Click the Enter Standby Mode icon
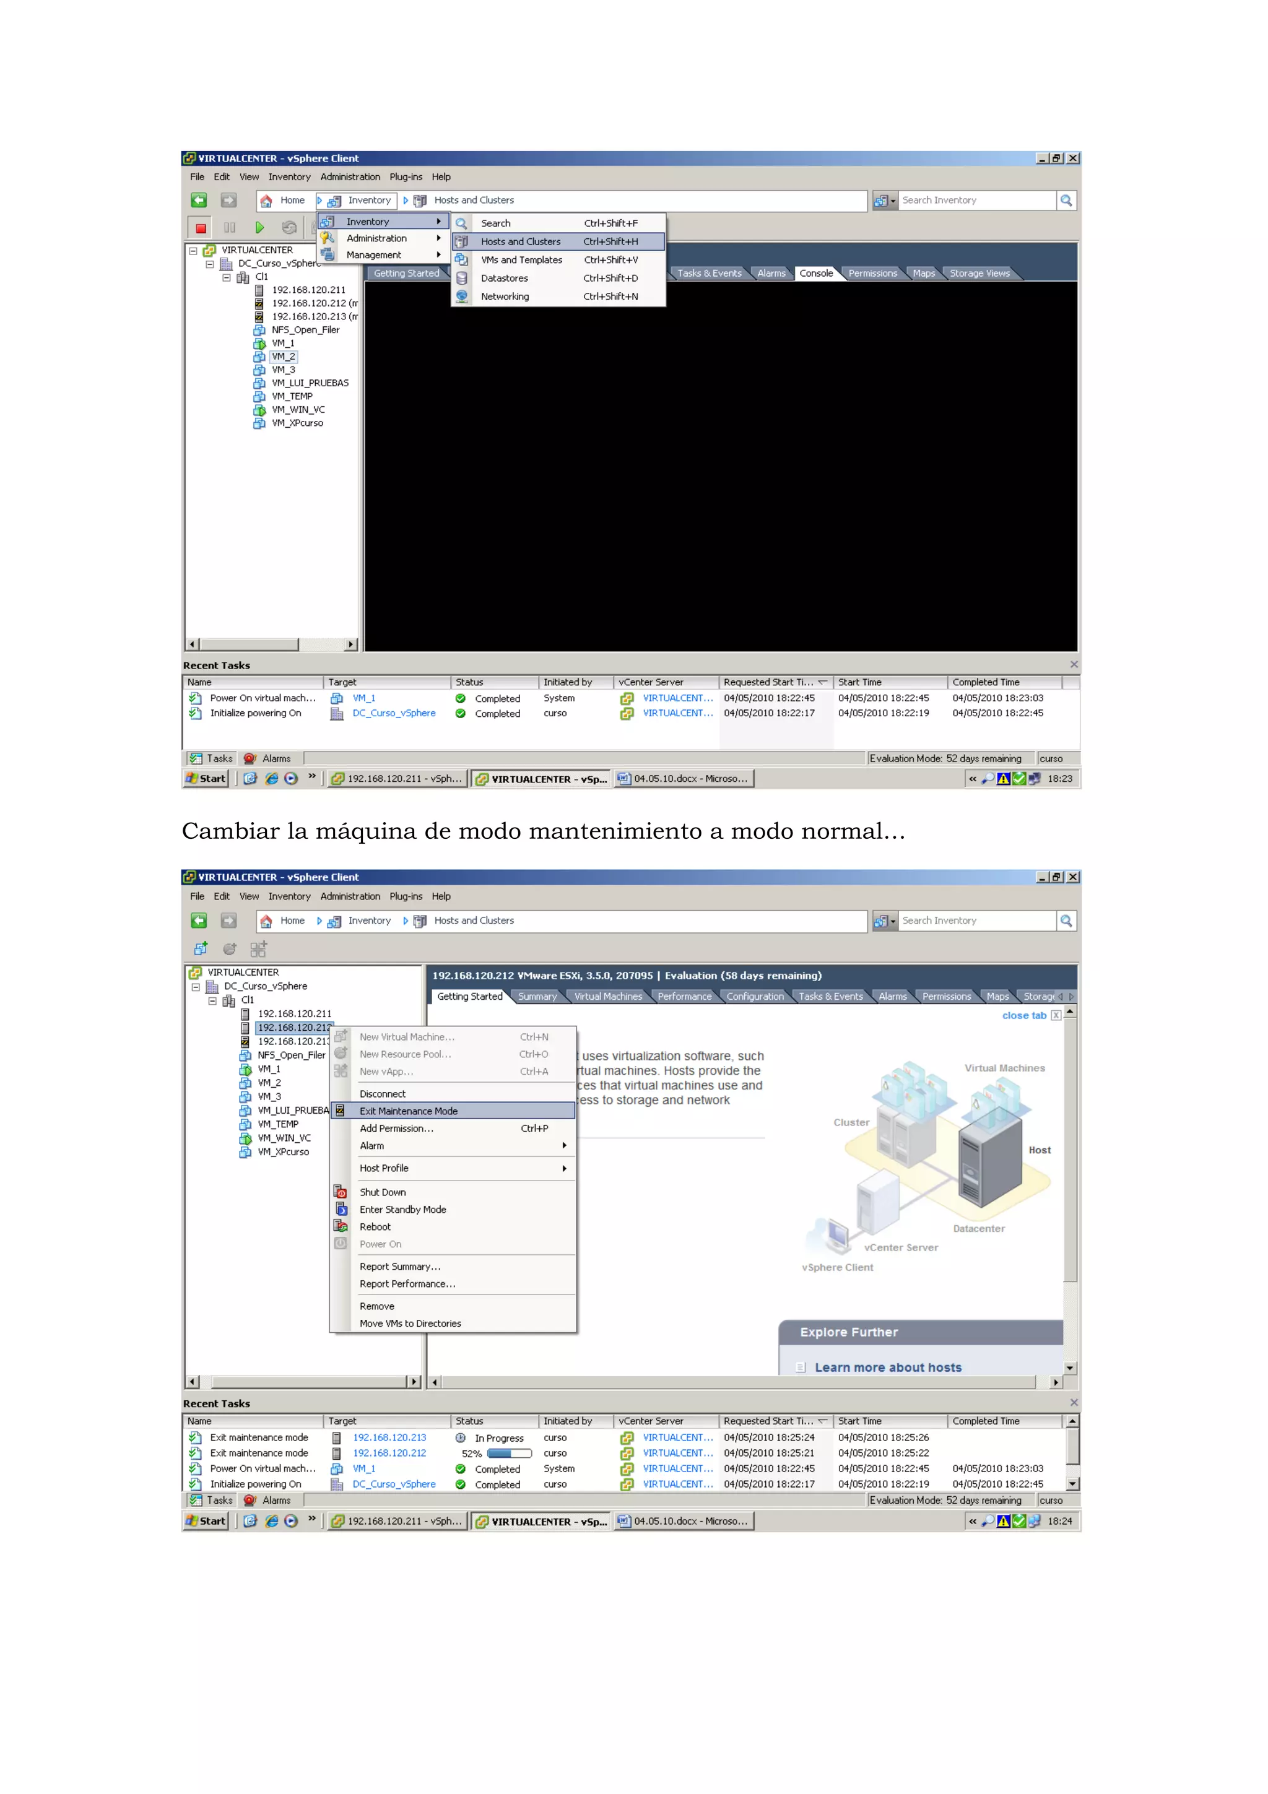 [x=341, y=1209]
